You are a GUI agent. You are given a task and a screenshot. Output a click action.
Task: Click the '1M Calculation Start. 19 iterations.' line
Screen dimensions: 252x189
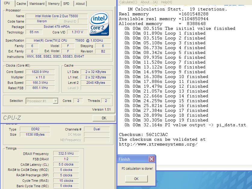tap(177, 9)
